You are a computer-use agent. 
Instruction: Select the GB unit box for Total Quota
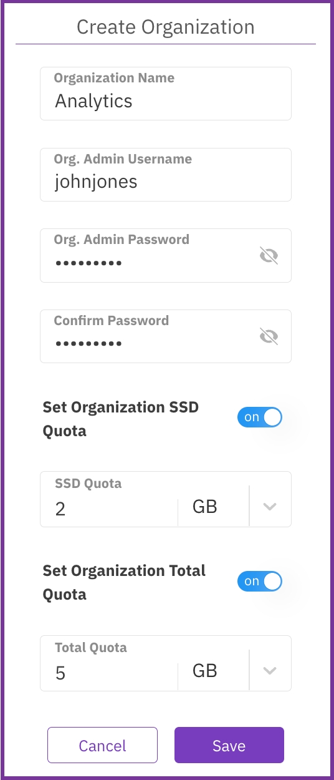pos(213,670)
